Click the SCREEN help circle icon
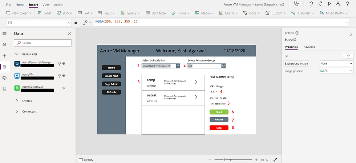 297,33
